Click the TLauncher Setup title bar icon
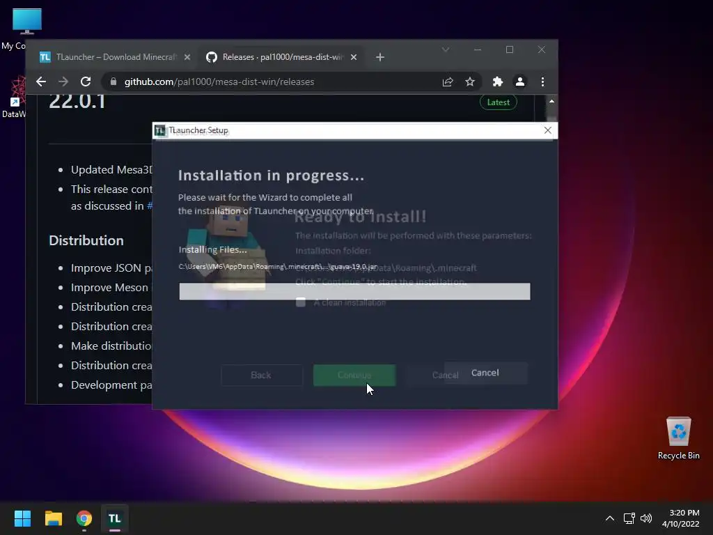 (159, 130)
